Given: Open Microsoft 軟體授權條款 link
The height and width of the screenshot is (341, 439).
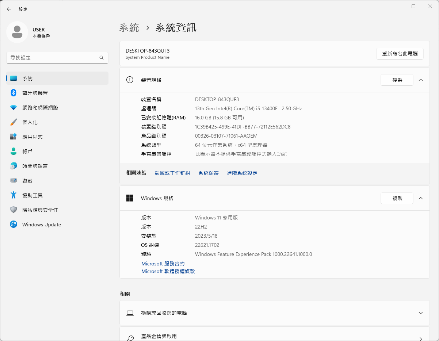Looking at the screenshot, I should [168, 272].
